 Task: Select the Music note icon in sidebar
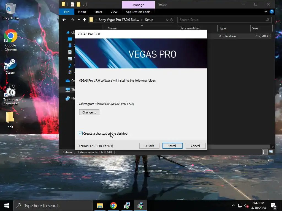[x=70, y=65]
